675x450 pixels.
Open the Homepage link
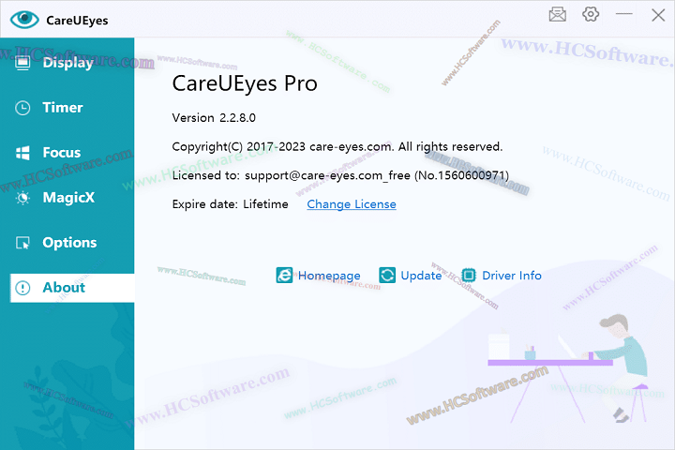click(329, 276)
